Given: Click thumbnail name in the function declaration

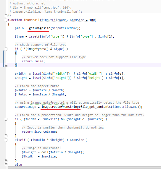Looking at the screenshot, I should [32, 20].
